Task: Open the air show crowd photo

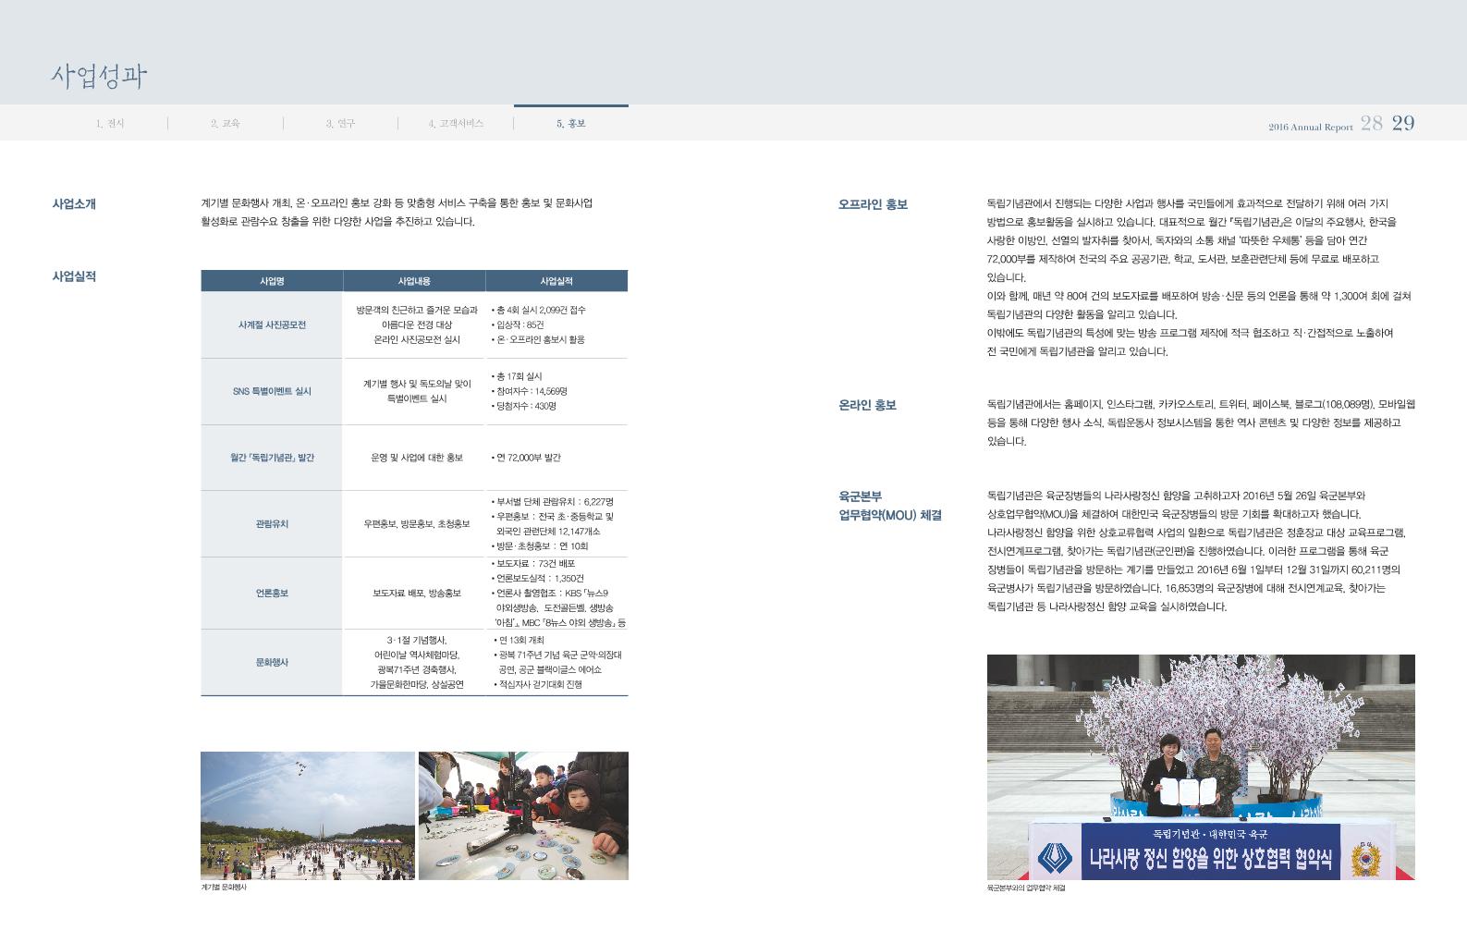Action: [x=308, y=815]
